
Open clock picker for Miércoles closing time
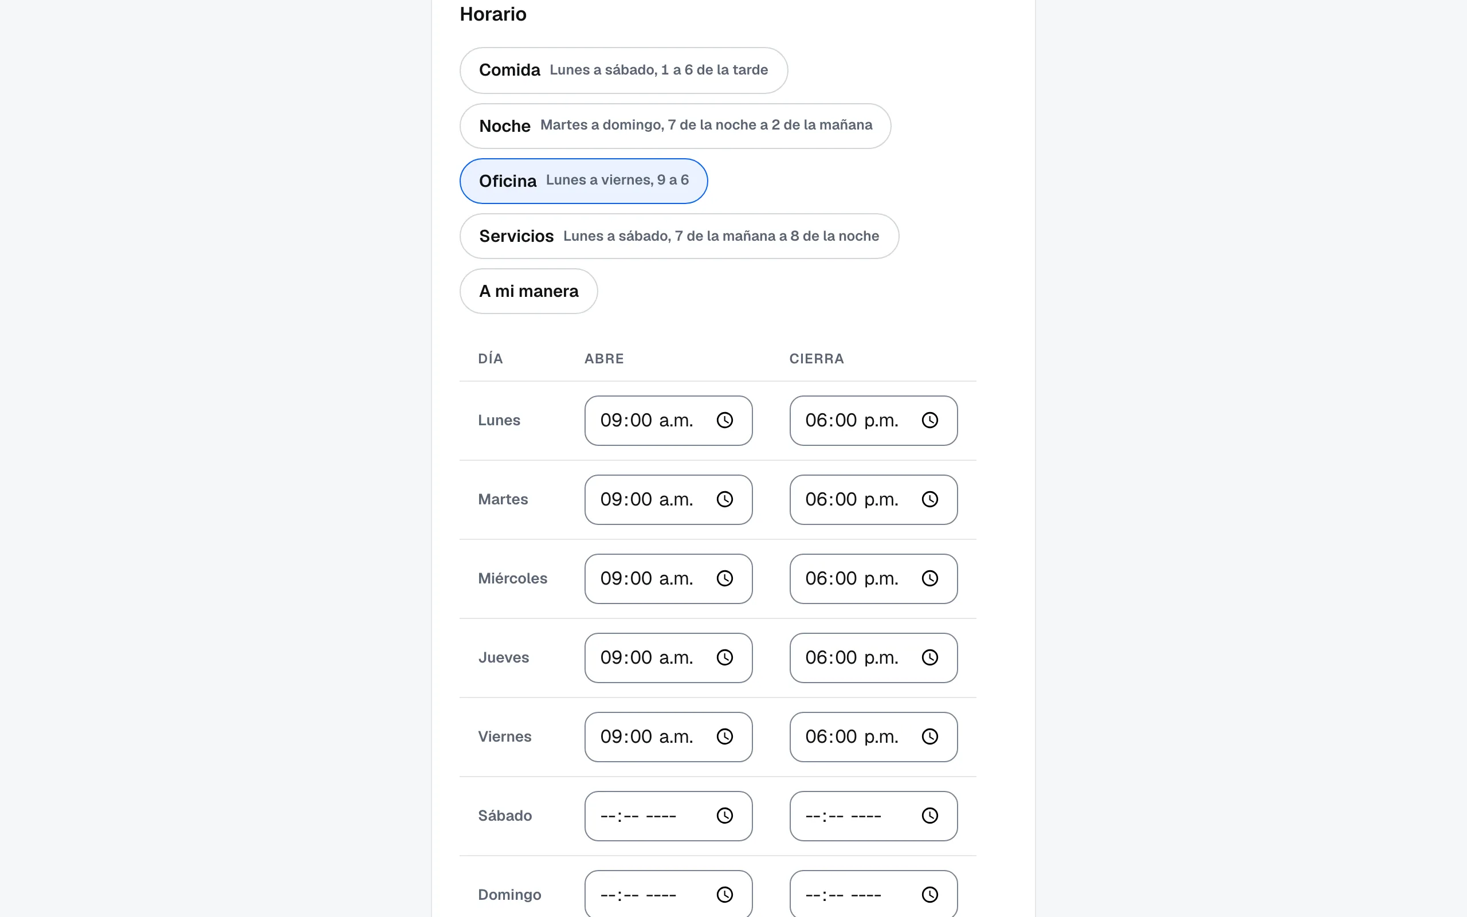(x=929, y=579)
